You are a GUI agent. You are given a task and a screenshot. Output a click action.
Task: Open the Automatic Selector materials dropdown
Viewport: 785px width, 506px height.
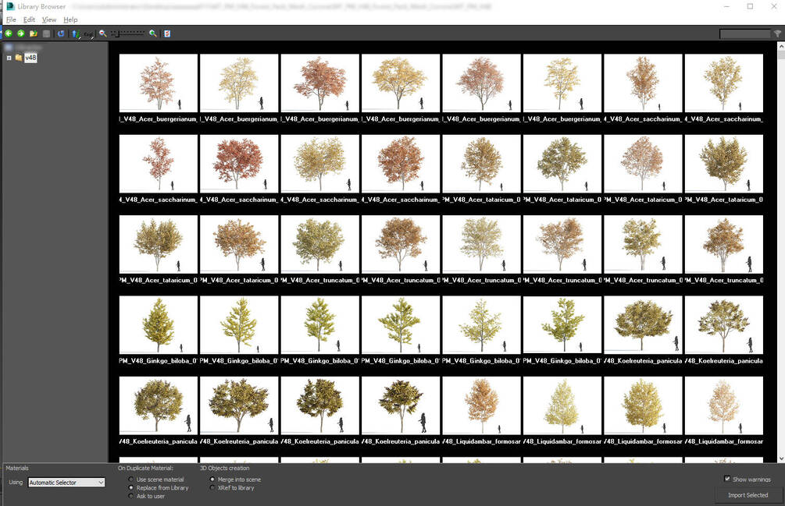click(x=66, y=483)
